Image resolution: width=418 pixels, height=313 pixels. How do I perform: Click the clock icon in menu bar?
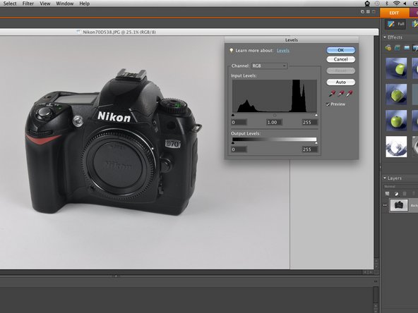377,4
